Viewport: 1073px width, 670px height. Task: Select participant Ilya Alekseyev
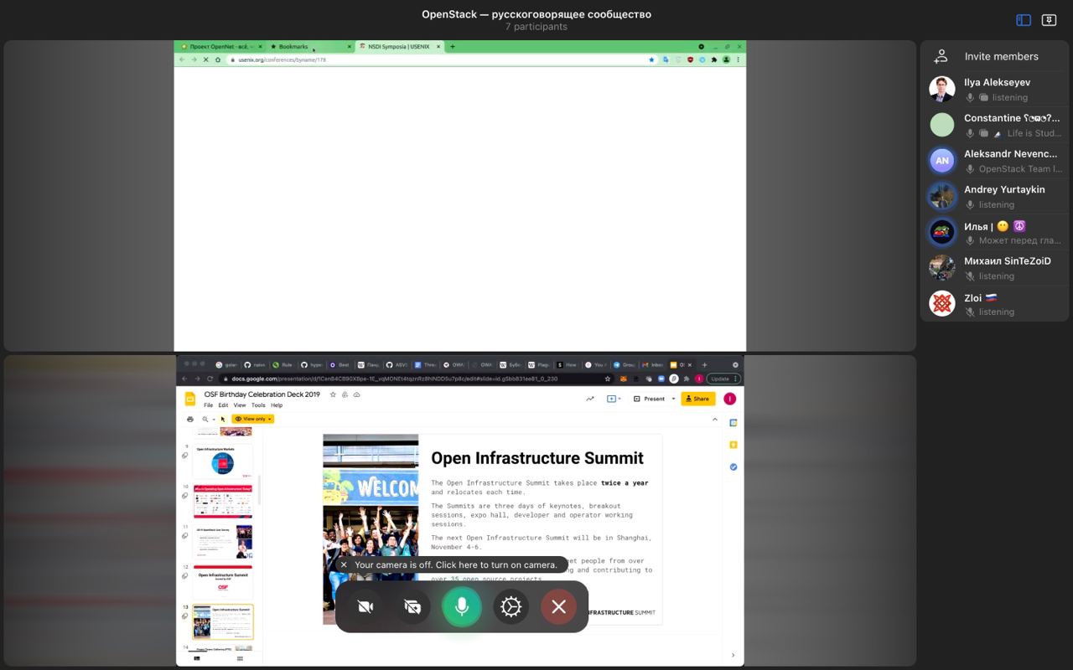995,89
